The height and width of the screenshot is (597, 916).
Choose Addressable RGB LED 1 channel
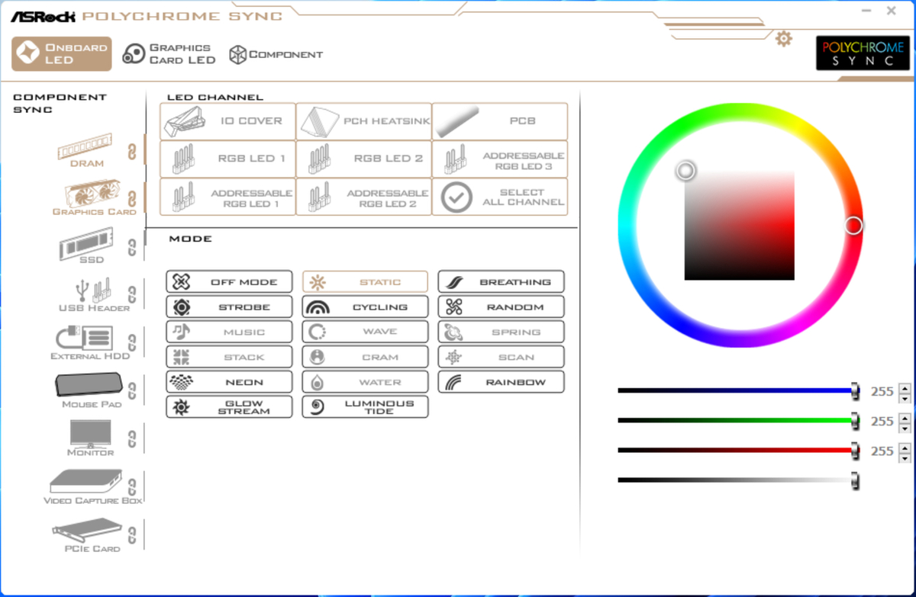(227, 197)
